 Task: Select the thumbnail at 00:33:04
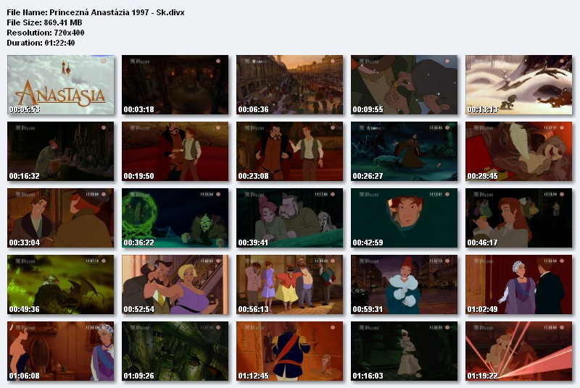(x=60, y=218)
